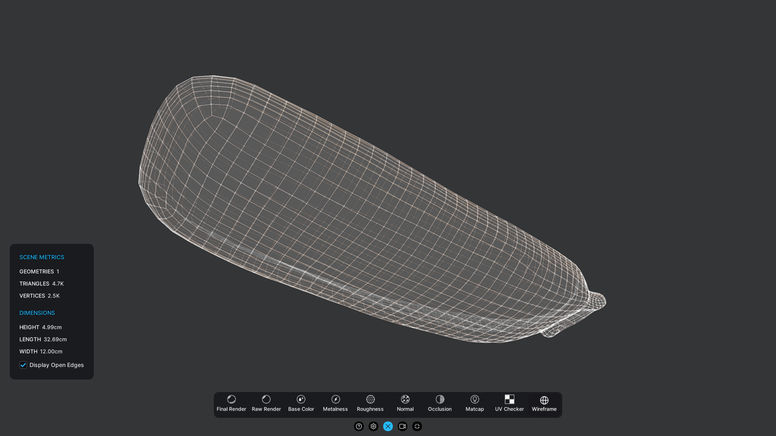Apply the Matcap view
776x436 pixels.
pos(474,404)
